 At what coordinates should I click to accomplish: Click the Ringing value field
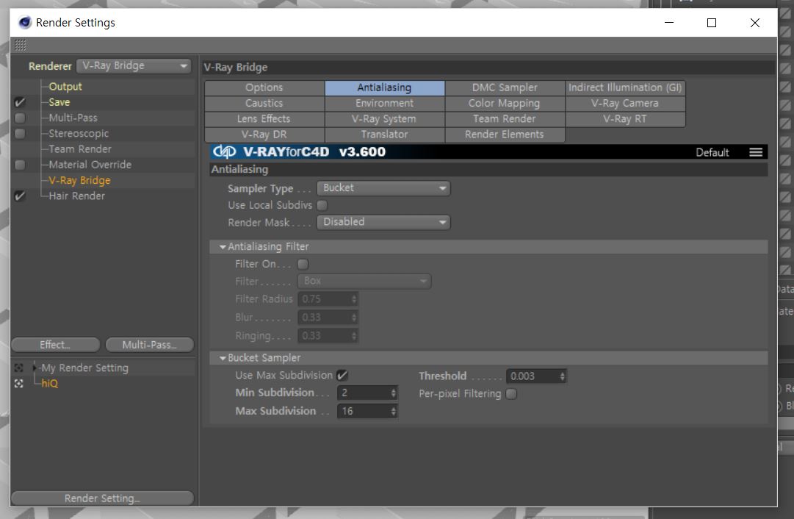(x=324, y=335)
